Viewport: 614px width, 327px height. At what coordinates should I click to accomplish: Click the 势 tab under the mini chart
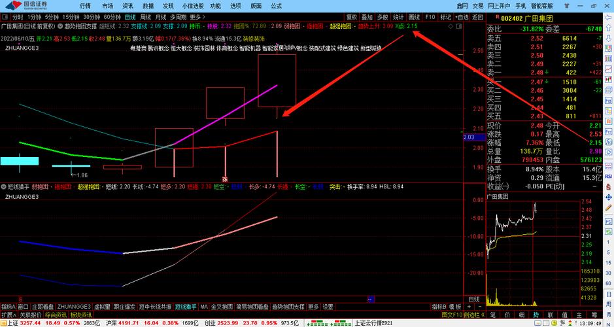(x=536, y=315)
